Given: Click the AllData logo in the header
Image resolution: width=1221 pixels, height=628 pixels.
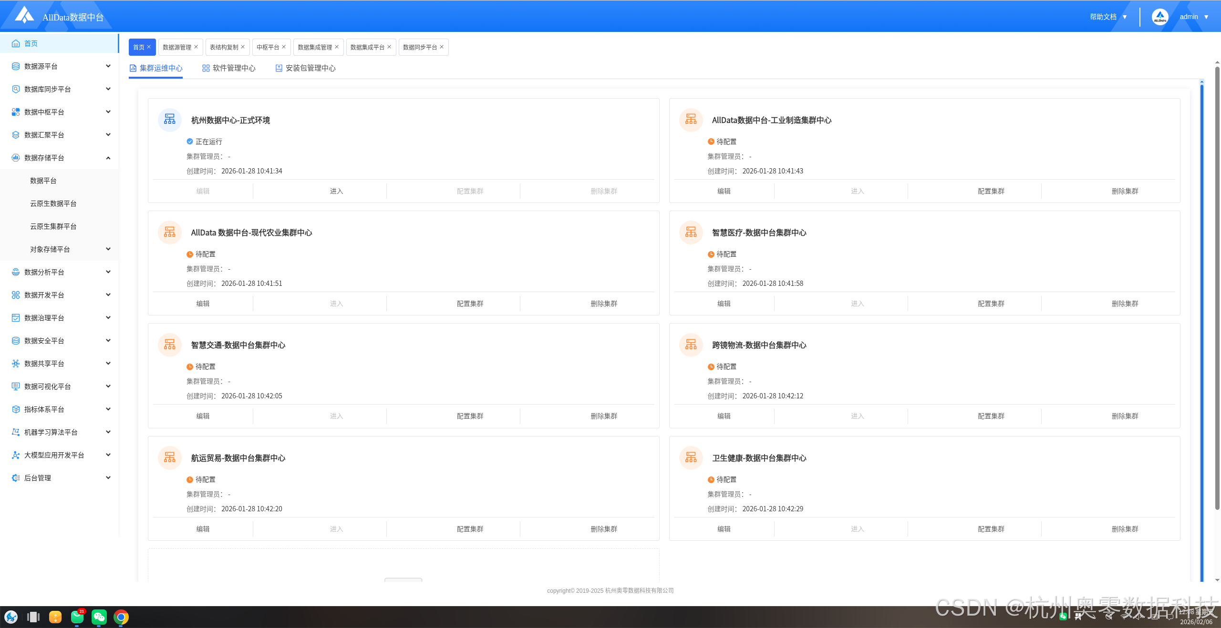Looking at the screenshot, I should click(x=24, y=15).
